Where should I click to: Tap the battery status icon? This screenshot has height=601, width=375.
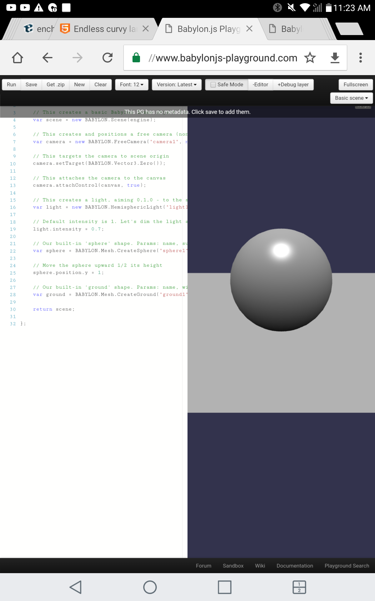pos(328,8)
